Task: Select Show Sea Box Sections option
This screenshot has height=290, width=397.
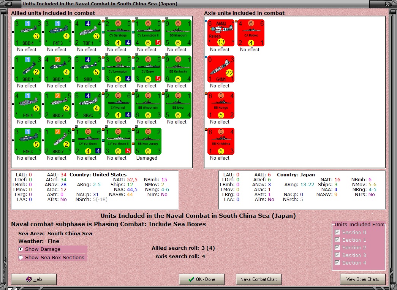Action: pyautogui.click(x=21, y=257)
